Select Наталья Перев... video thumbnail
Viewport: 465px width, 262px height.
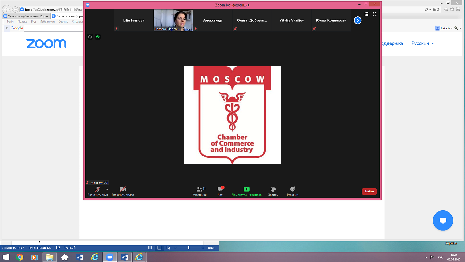(173, 20)
